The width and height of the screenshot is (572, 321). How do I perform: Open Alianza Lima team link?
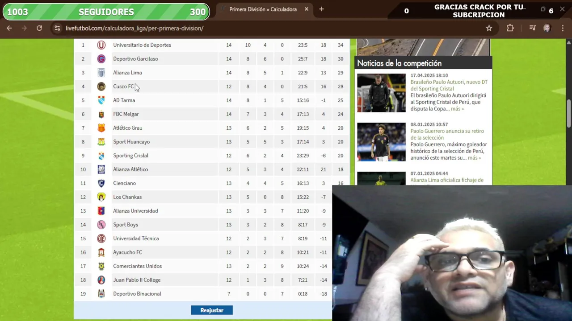[x=127, y=73]
